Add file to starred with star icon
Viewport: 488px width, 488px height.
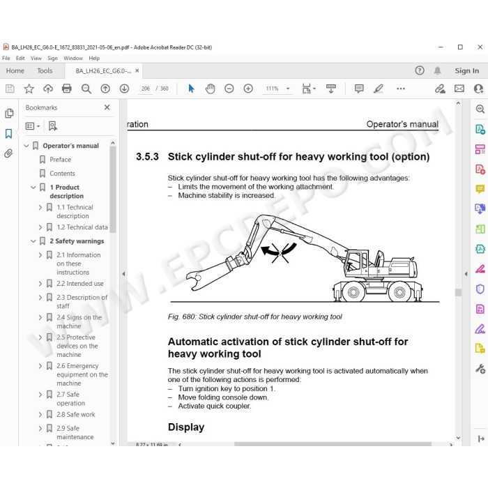[29, 89]
